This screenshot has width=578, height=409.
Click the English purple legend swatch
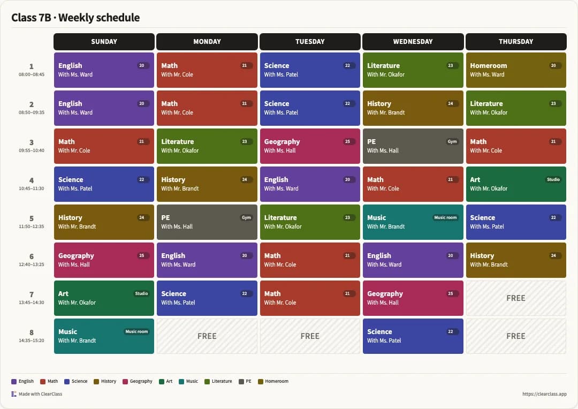(x=14, y=381)
